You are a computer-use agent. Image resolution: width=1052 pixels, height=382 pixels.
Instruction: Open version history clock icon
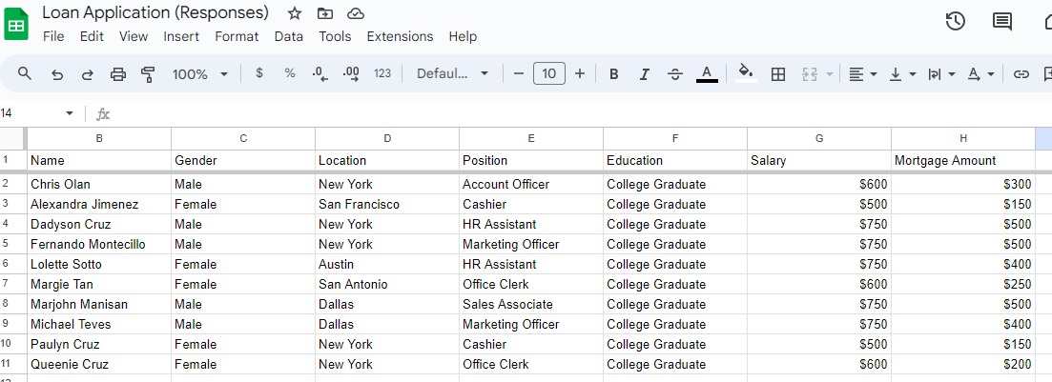pos(955,22)
